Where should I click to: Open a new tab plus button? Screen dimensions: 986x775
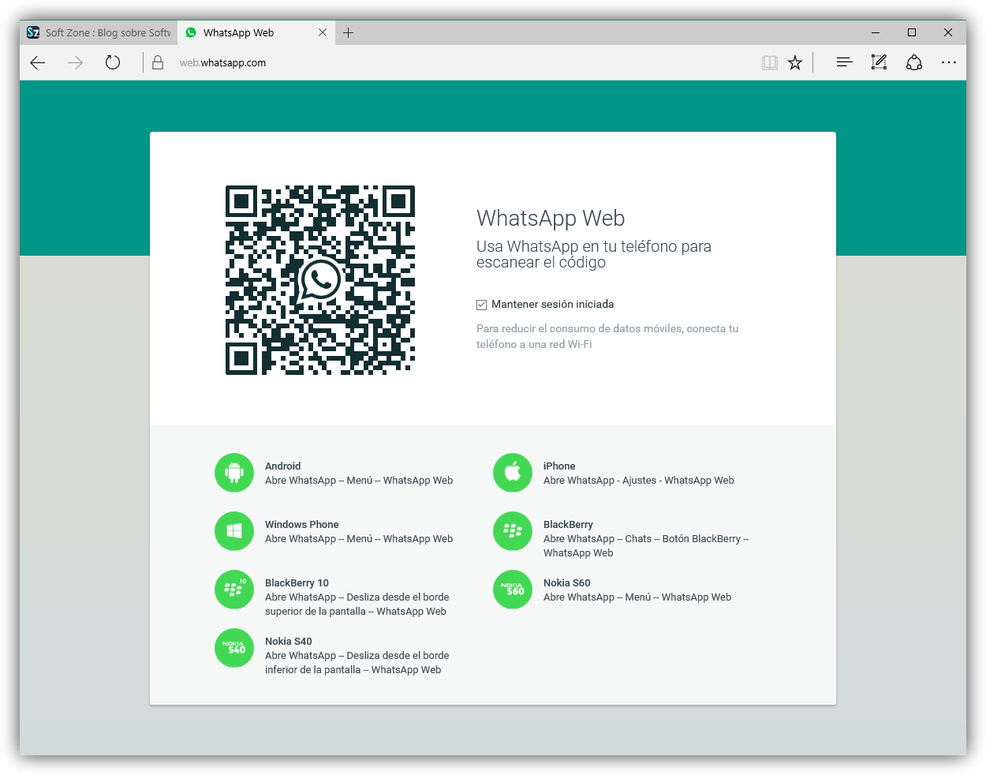coord(348,32)
